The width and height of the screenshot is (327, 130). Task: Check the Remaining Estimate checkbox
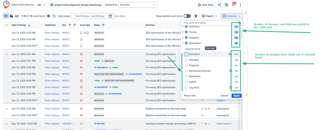point(187,71)
